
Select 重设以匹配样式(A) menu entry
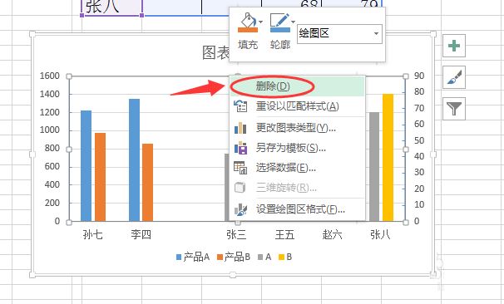coord(297,106)
